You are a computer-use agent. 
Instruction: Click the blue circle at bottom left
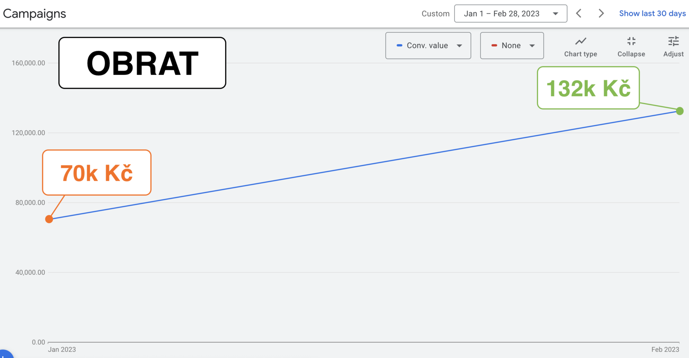5,354
